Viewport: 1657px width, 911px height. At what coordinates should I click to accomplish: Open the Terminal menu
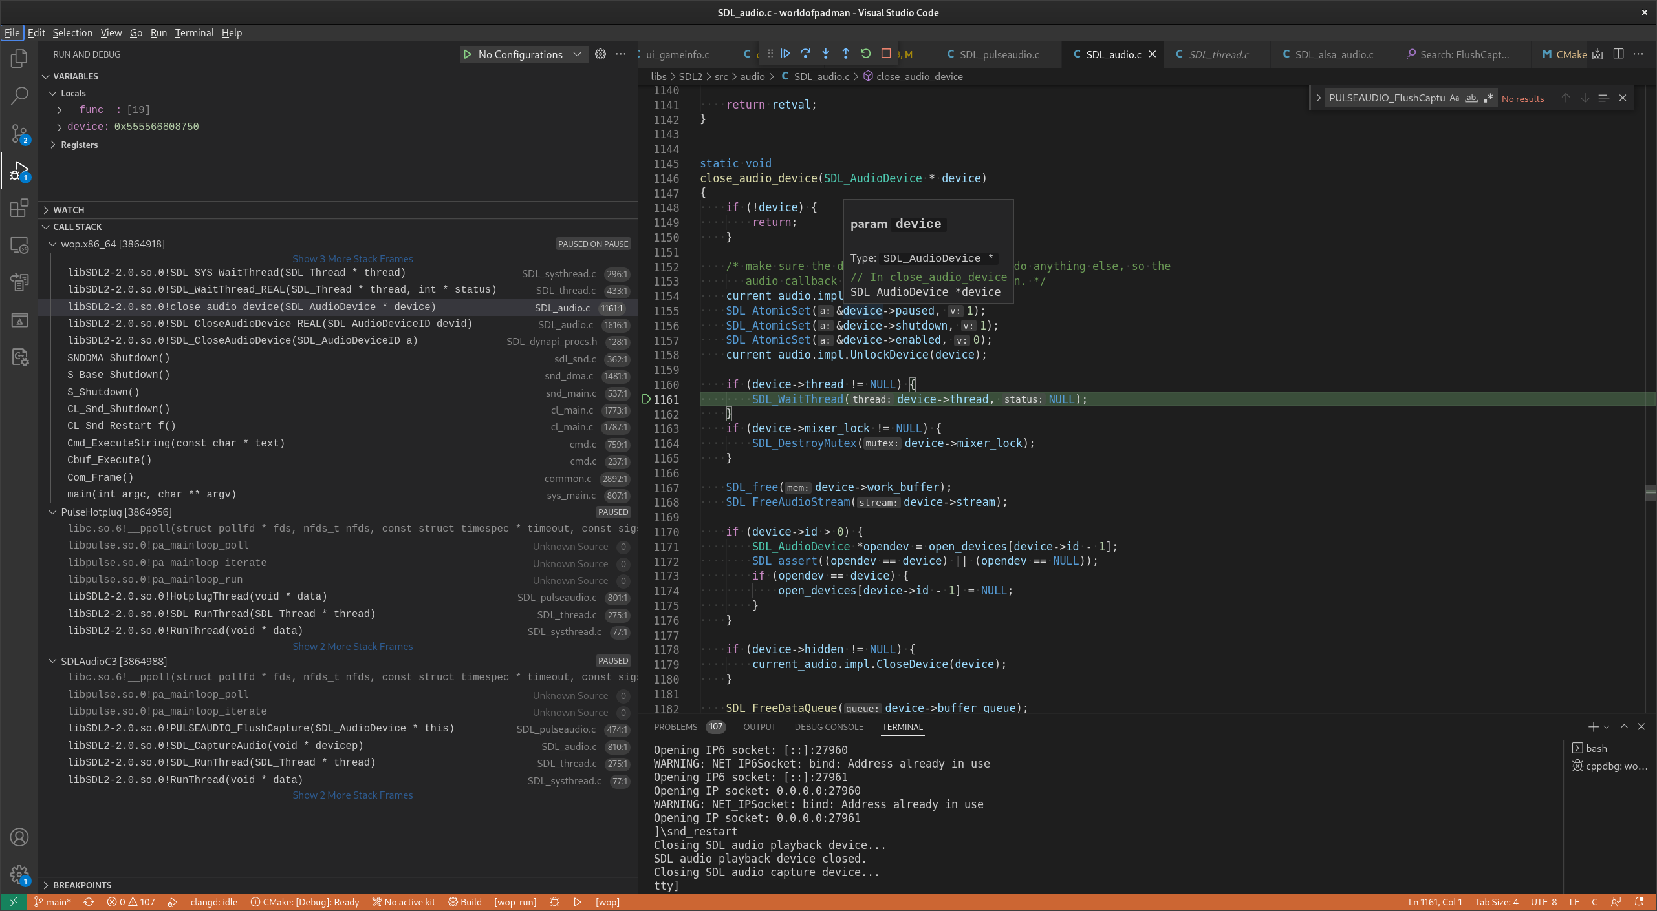(194, 32)
